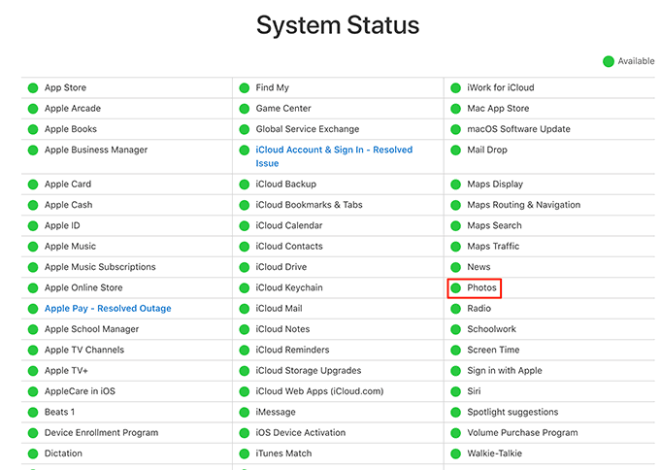Click status dot next to Apple TV+
The image size is (660, 470).
pyautogui.click(x=33, y=371)
